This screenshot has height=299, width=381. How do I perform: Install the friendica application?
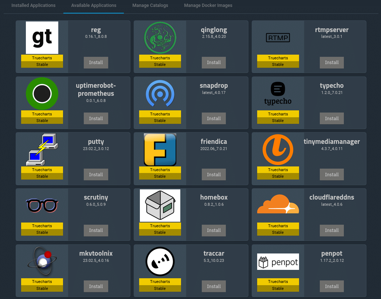click(x=214, y=174)
